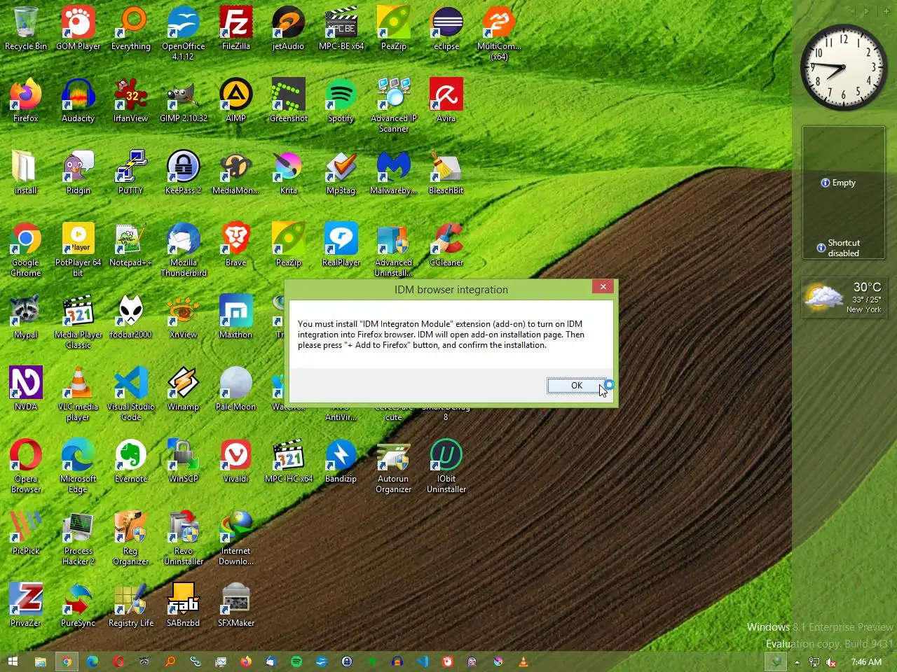This screenshot has width=897, height=672.
Task: Launch Evernote from the desktop
Action: pyautogui.click(x=131, y=461)
